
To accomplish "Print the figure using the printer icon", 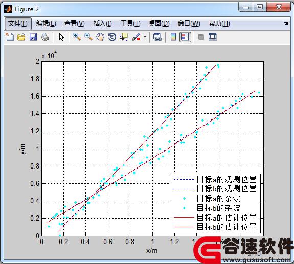I will point(45,37).
